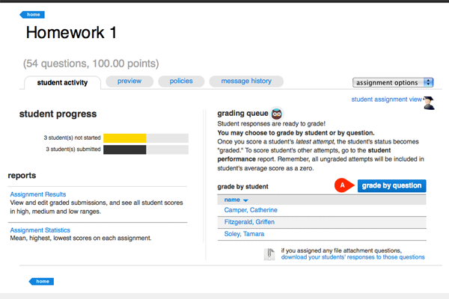Click the top home breadcrumb button
Screen dimensions: 449x299
pos(34,14)
